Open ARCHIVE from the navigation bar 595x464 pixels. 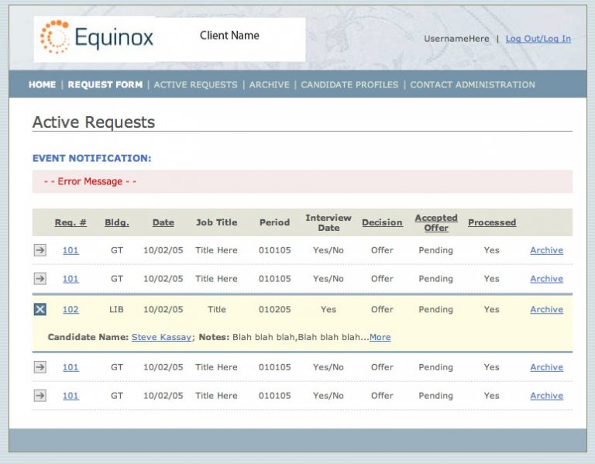(269, 84)
